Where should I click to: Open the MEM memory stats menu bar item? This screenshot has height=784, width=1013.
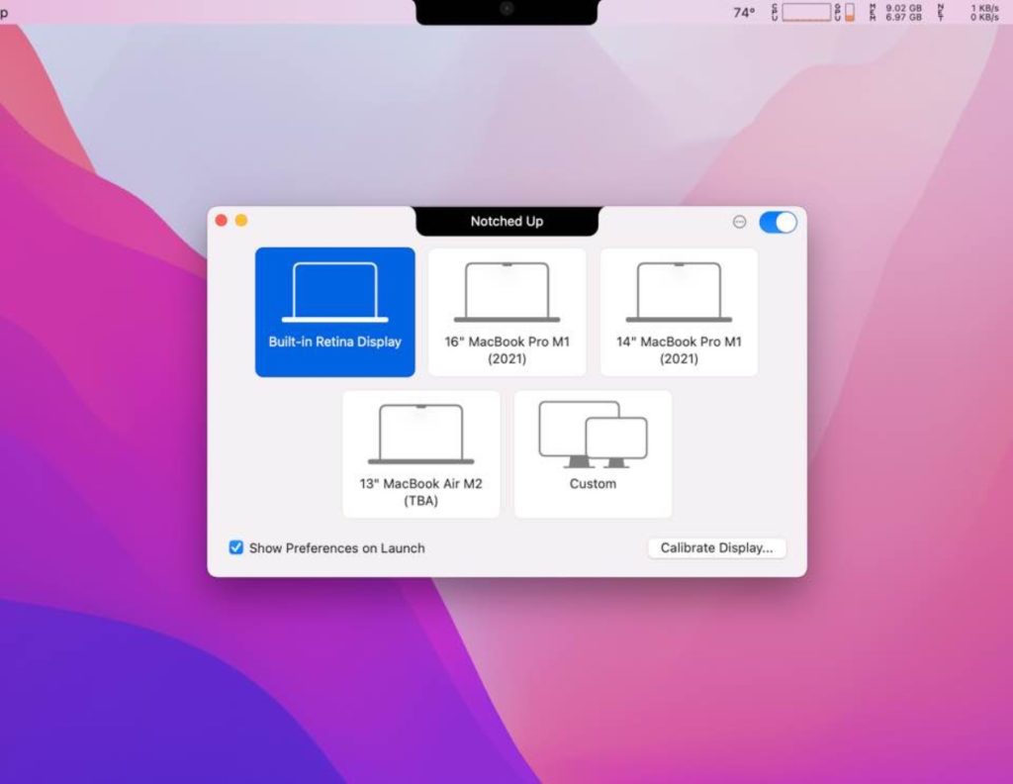895,12
